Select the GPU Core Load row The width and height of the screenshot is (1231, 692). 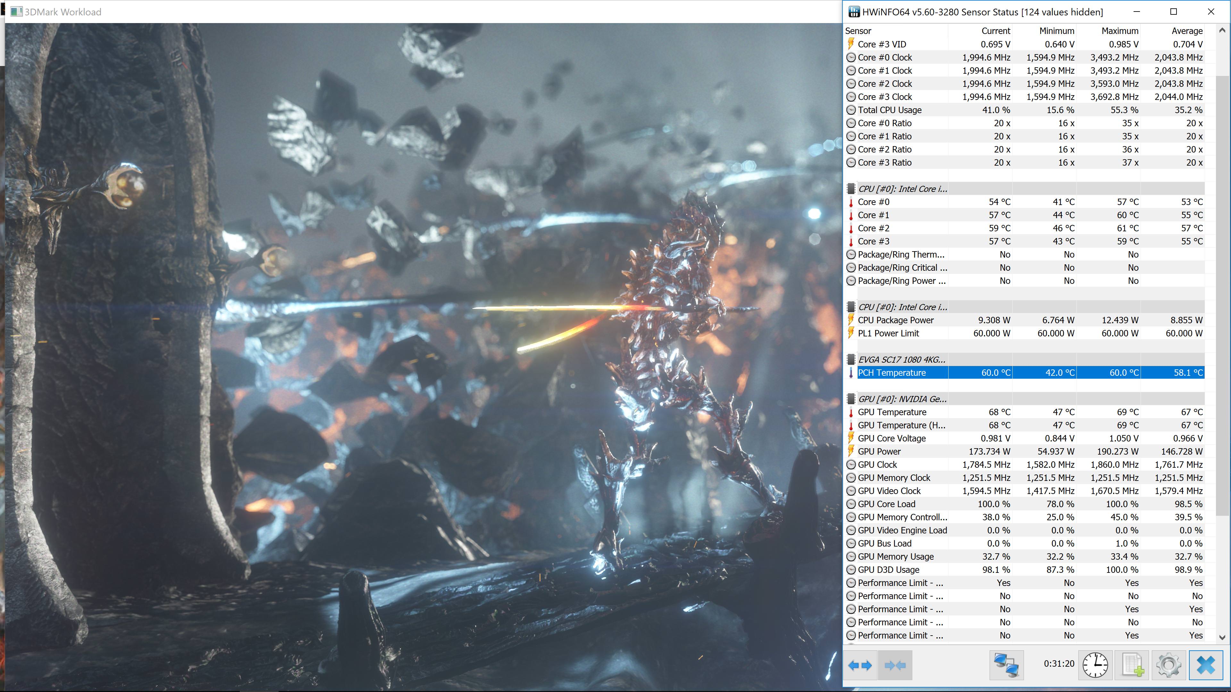point(1025,504)
